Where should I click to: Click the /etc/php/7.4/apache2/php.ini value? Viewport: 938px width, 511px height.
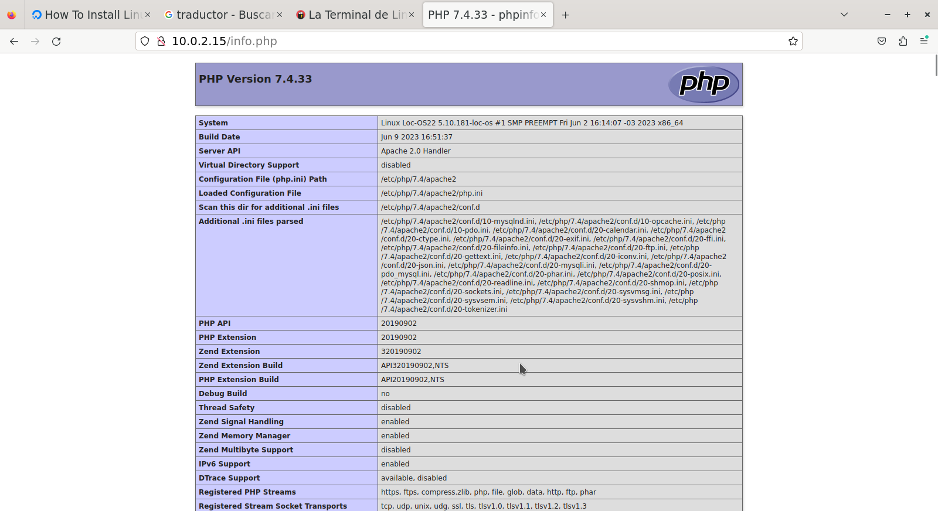tap(432, 193)
